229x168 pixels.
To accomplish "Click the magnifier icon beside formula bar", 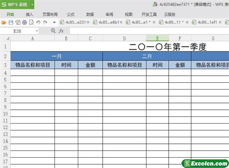I will pos(53,31).
